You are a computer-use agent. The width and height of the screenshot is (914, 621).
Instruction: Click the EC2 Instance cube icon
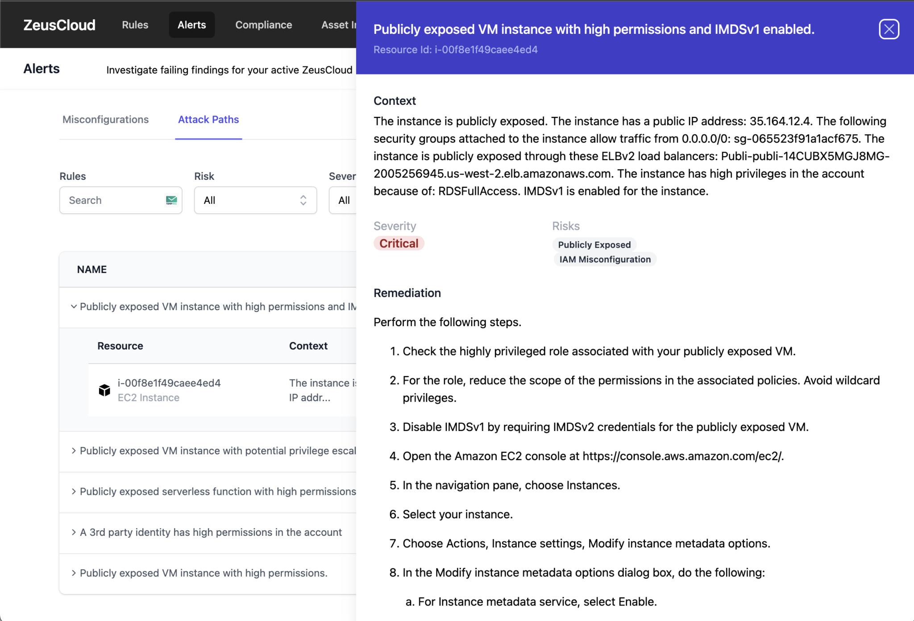click(x=104, y=389)
